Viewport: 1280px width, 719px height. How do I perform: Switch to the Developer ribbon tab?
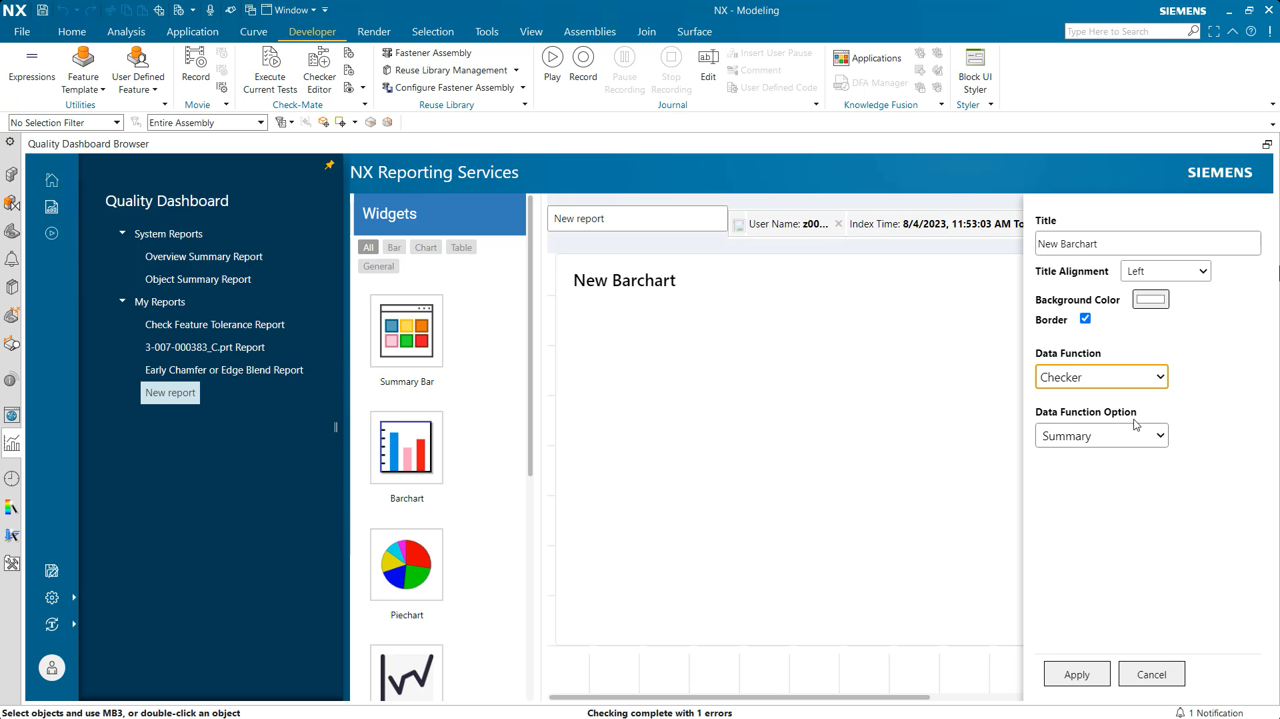(312, 31)
